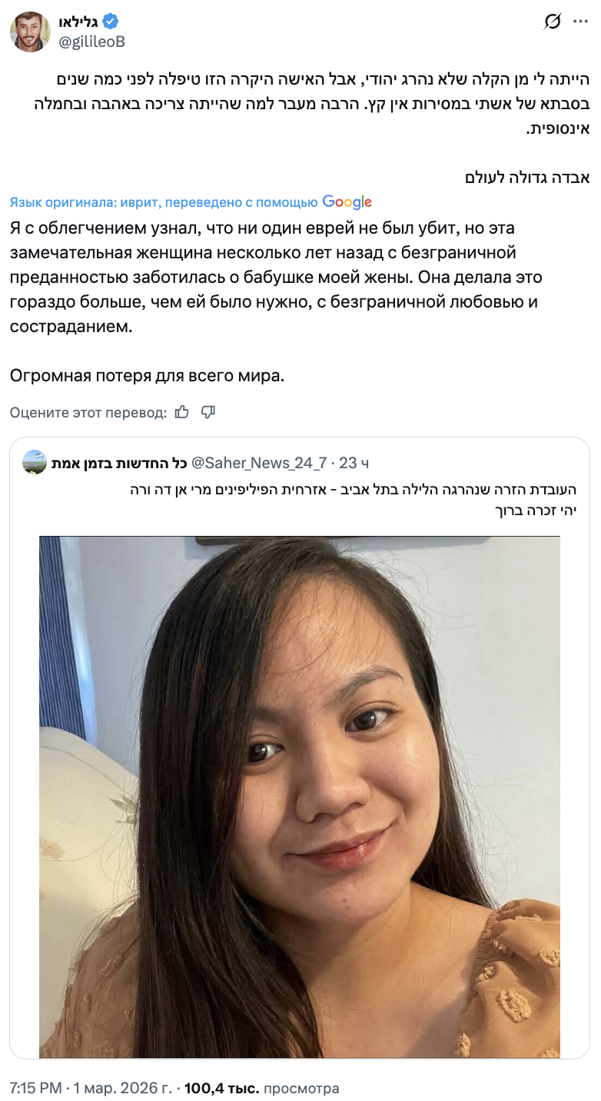
Task: Click the Google logo in translation note
Action: tap(347, 202)
